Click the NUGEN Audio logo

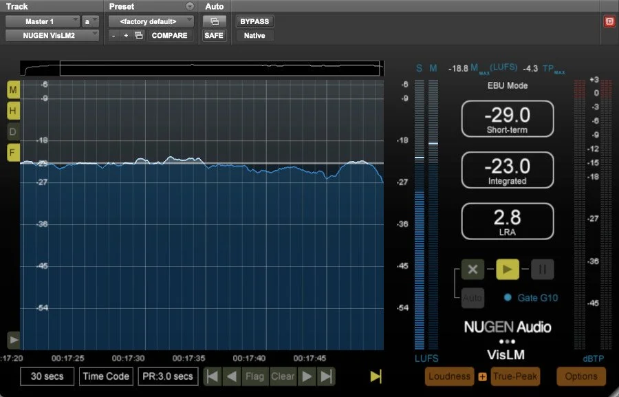pos(508,327)
